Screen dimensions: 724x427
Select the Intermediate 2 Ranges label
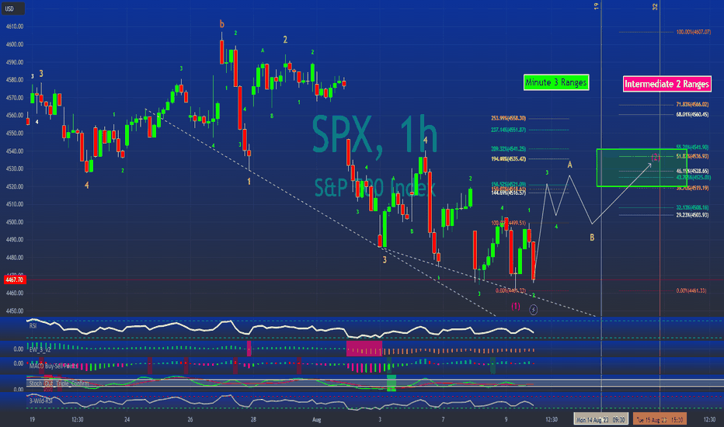click(667, 84)
